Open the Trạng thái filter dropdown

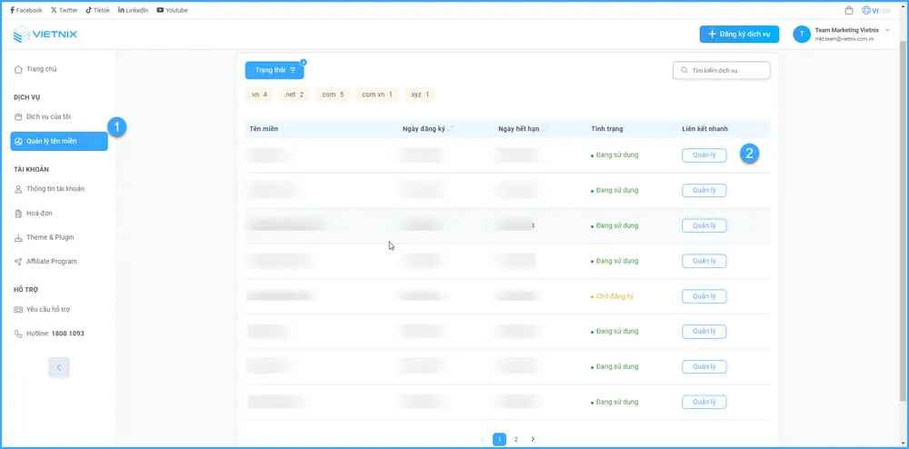275,70
